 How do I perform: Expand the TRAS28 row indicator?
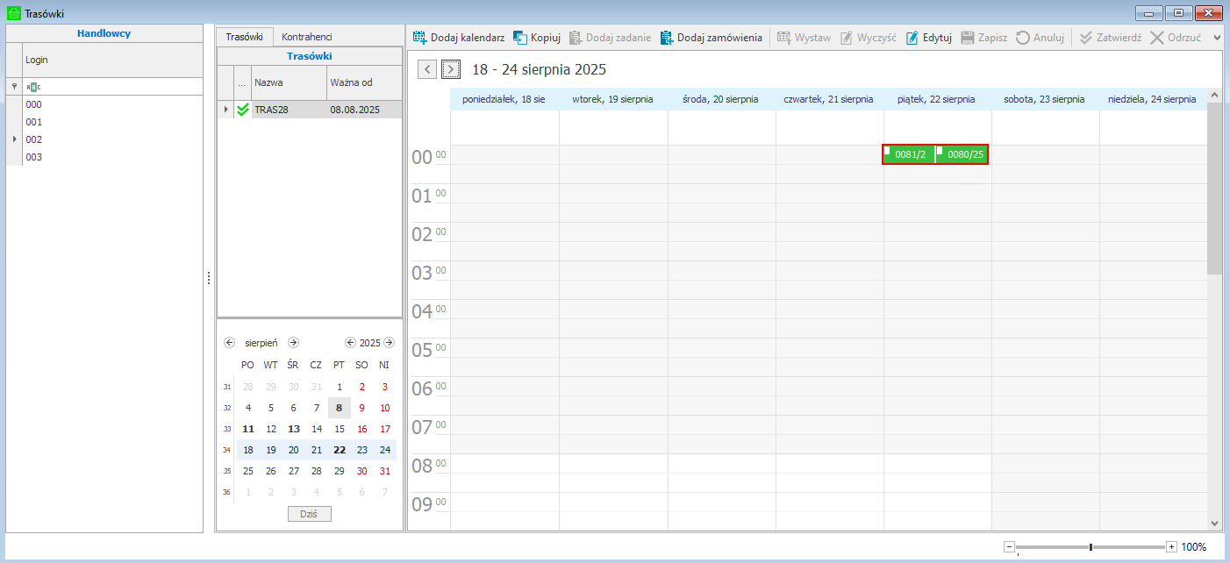tap(225, 110)
